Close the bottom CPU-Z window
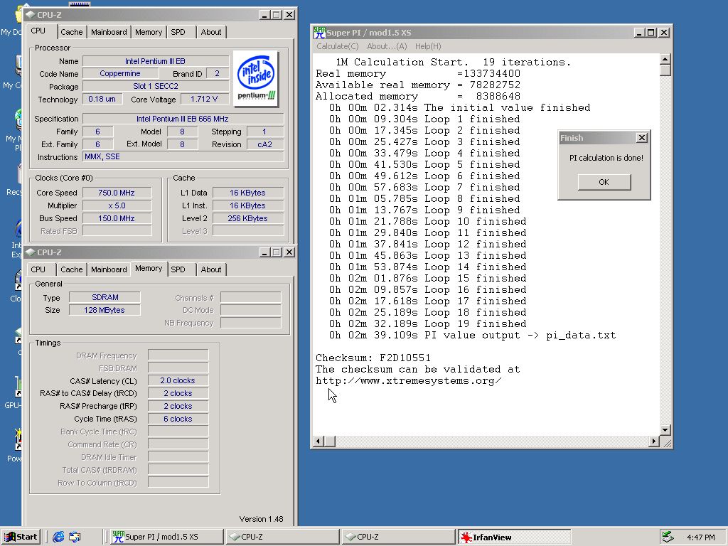This screenshot has height=546, width=728. point(289,252)
